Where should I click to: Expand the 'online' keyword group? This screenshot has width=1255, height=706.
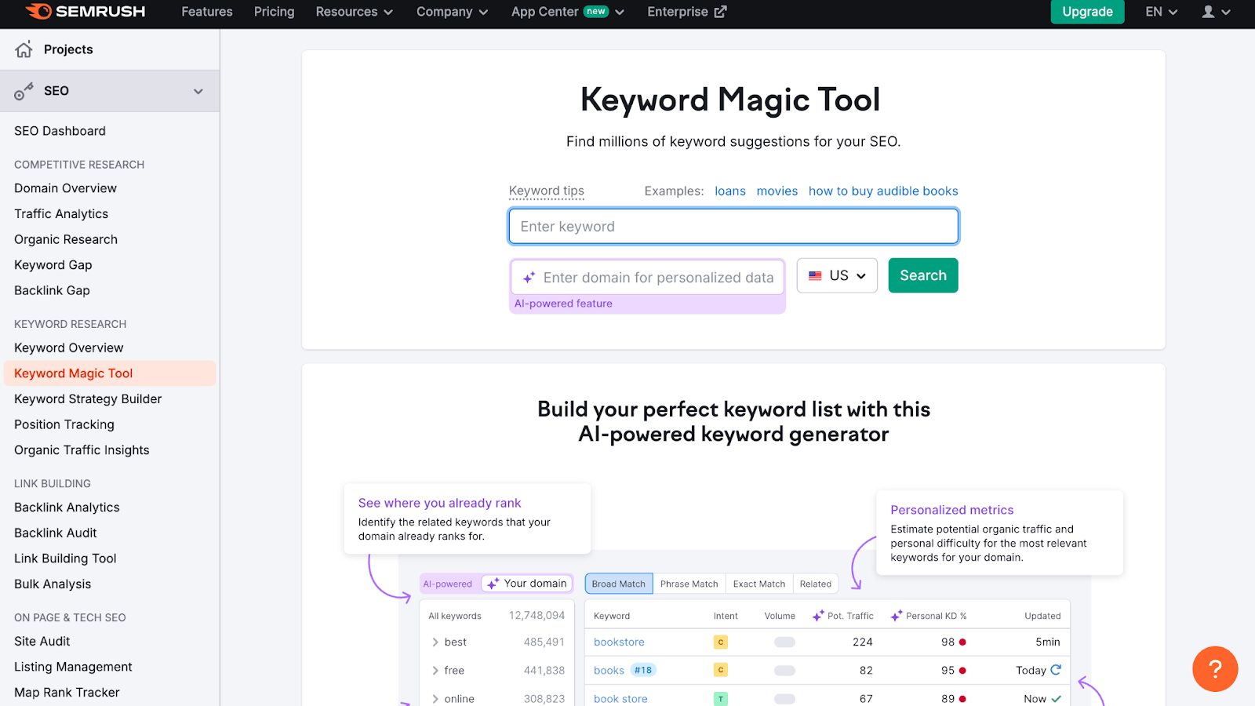coord(435,698)
